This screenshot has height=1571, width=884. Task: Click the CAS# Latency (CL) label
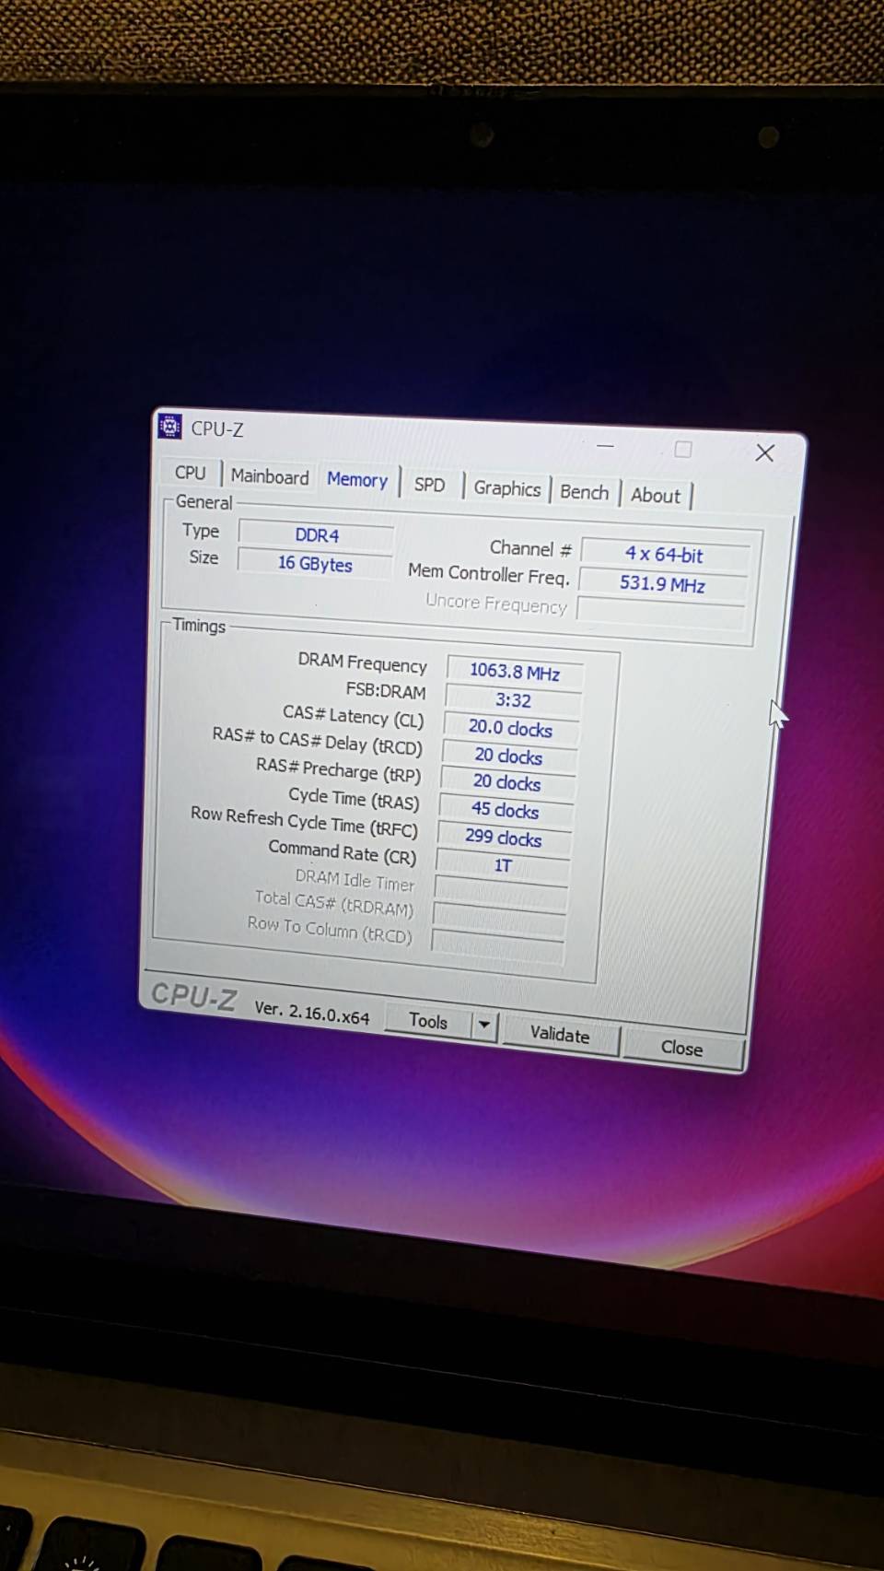point(353,716)
